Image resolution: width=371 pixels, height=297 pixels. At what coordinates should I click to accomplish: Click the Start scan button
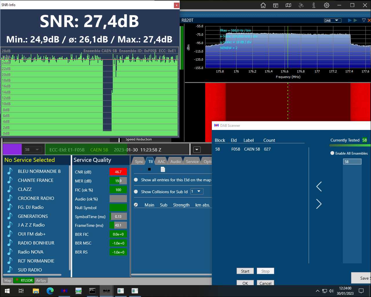point(245,271)
